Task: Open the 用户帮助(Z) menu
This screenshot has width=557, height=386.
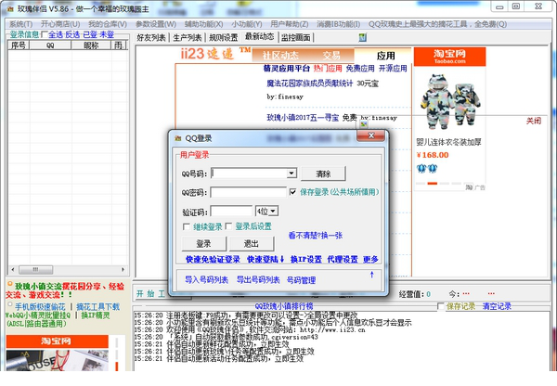Action: pos(290,24)
